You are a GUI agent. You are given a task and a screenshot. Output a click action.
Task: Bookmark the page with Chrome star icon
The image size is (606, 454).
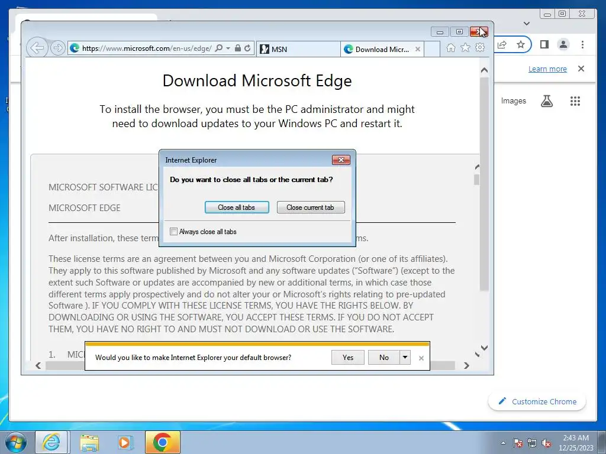coord(521,44)
